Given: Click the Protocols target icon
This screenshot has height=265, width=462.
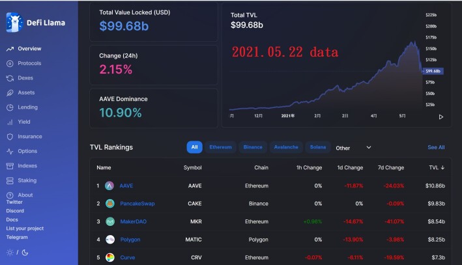Looking at the screenshot, I should coord(10,64).
